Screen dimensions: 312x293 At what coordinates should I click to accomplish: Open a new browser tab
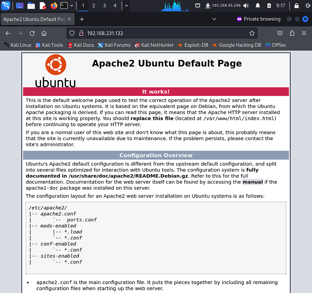point(82,19)
